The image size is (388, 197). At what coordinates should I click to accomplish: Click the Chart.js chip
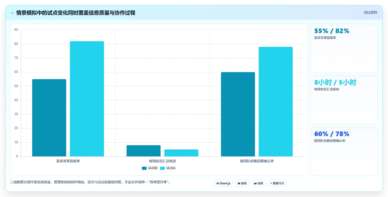[x=223, y=183]
